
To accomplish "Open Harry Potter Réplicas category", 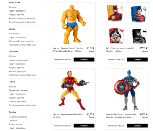I will click(x=12, y=7).
